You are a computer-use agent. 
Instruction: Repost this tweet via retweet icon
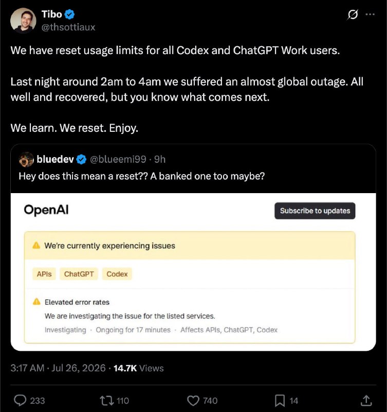pos(107,401)
